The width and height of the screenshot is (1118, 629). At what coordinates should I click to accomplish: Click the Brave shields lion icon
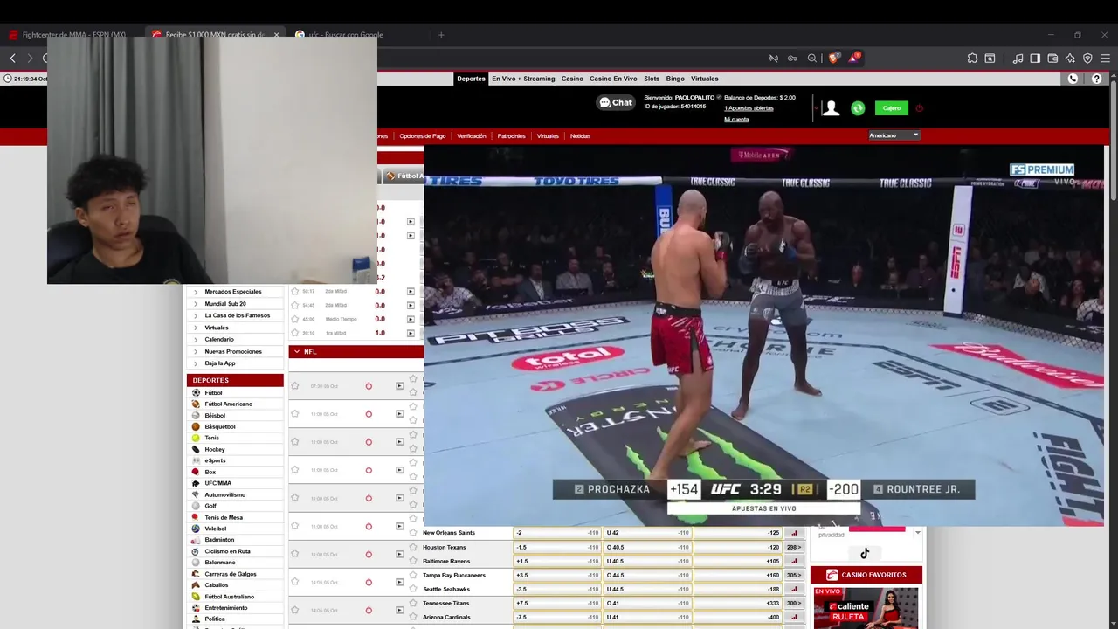834,58
